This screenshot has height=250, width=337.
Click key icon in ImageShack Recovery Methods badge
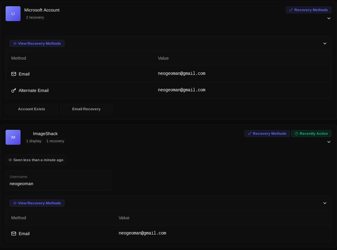pos(250,134)
